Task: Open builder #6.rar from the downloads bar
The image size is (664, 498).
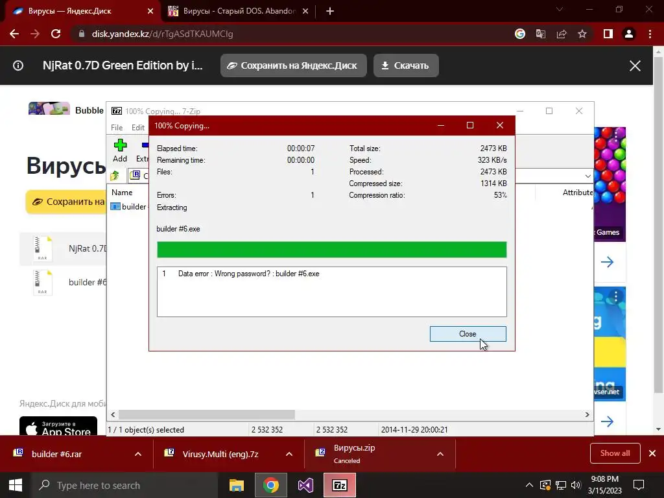Action: click(56, 454)
